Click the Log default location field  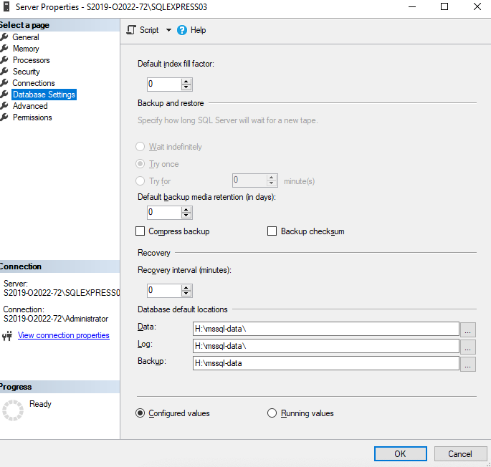(x=326, y=346)
